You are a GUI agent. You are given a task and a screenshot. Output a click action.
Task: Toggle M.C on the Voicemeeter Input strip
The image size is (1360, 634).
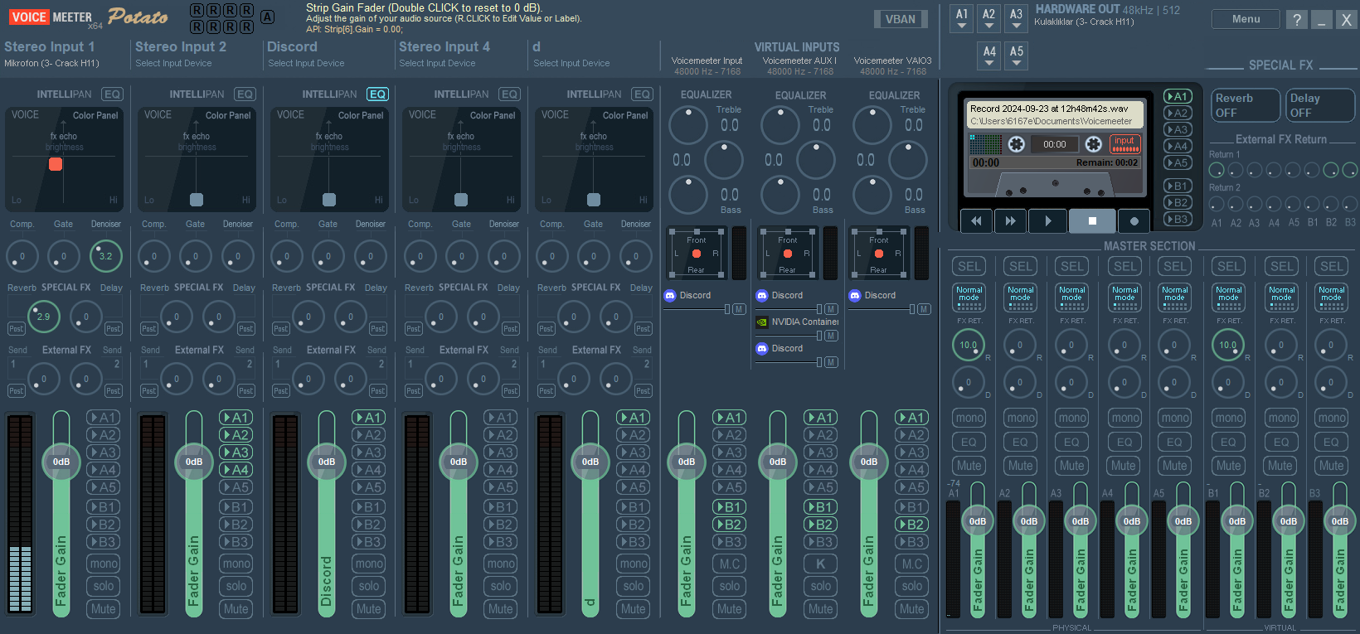(730, 564)
